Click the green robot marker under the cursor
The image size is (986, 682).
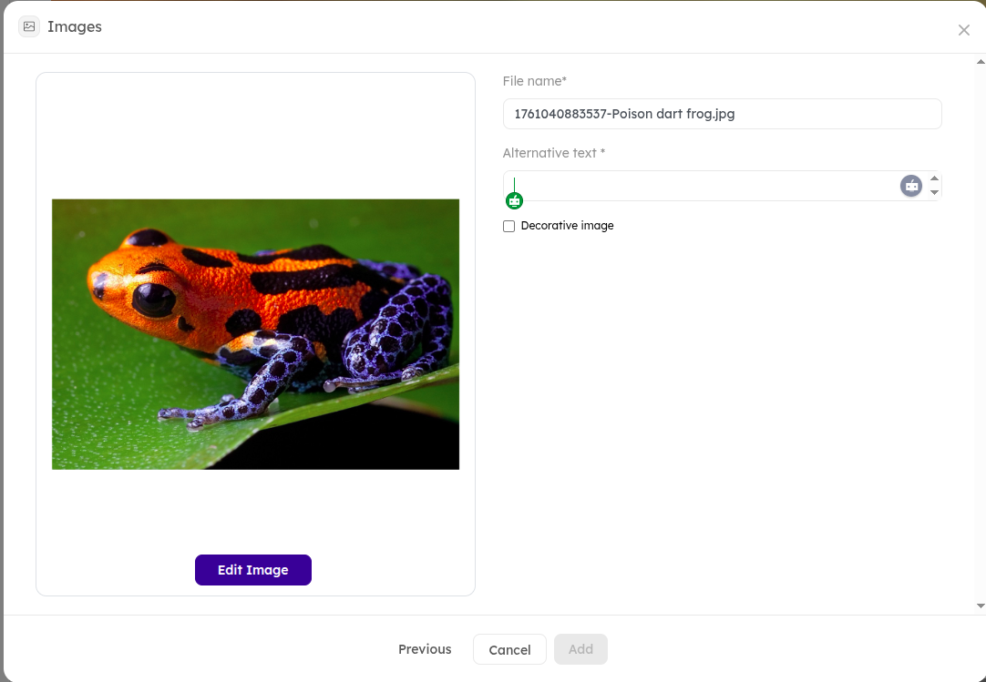tap(514, 201)
